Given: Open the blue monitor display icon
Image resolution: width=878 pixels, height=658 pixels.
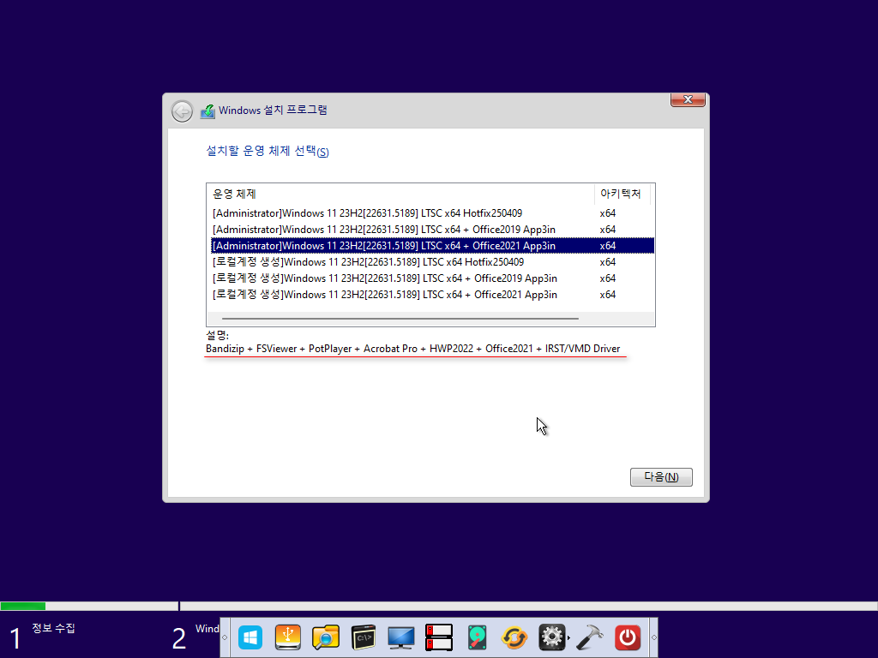Looking at the screenshot, I should click(x=401, y=637).
